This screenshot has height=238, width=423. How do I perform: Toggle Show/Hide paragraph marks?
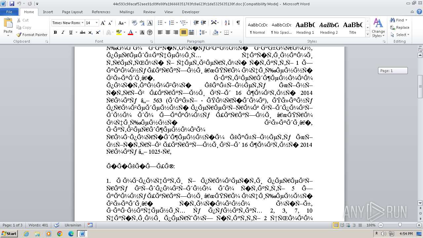click(238, 23)
